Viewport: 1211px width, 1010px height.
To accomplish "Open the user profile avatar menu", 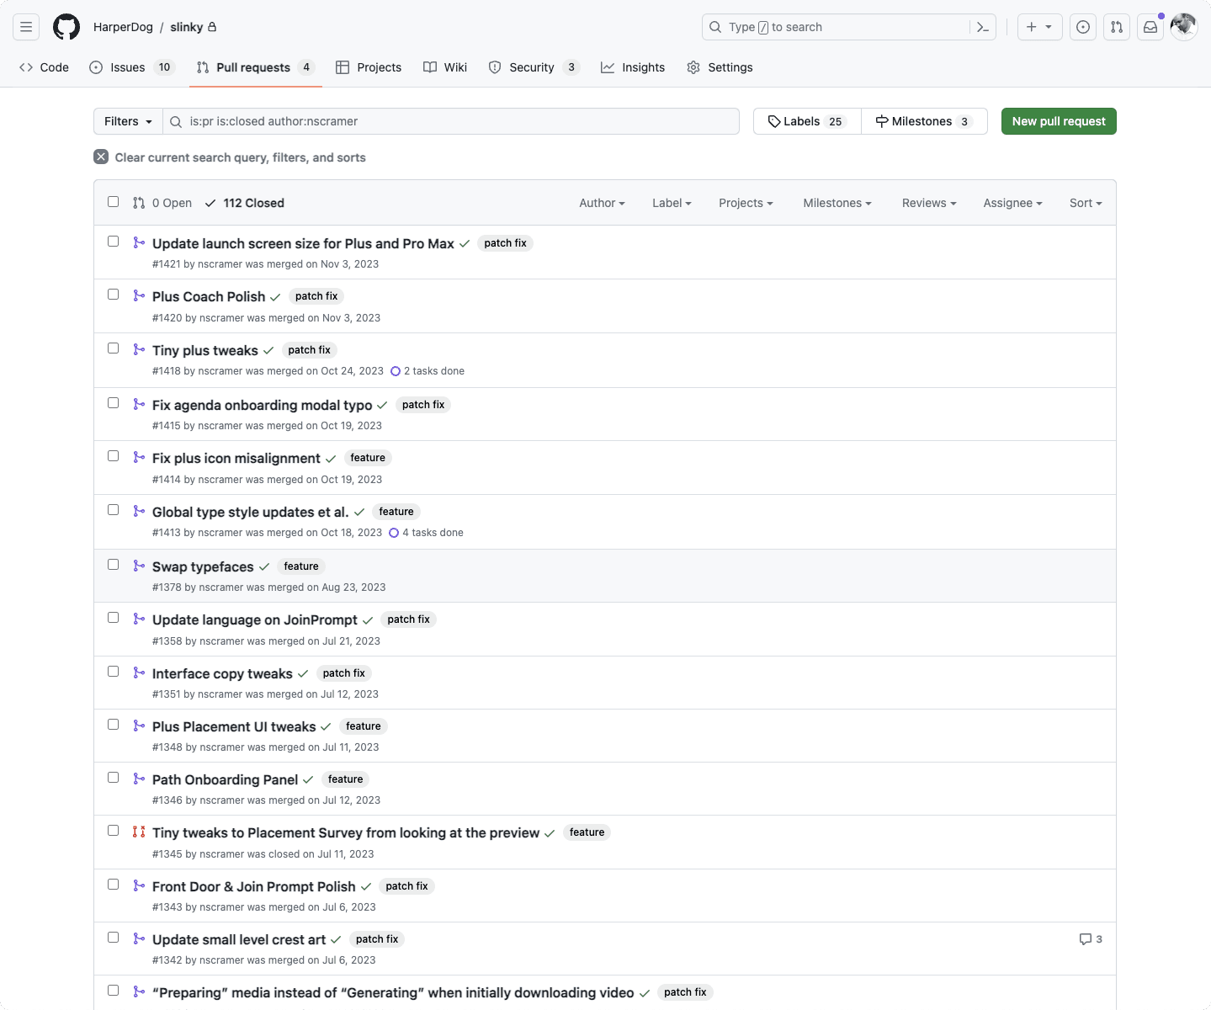I will [1184, 27].
